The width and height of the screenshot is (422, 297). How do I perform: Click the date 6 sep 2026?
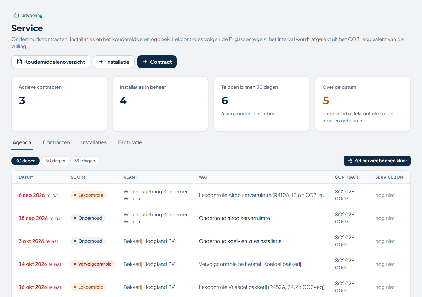click(32, 195)
